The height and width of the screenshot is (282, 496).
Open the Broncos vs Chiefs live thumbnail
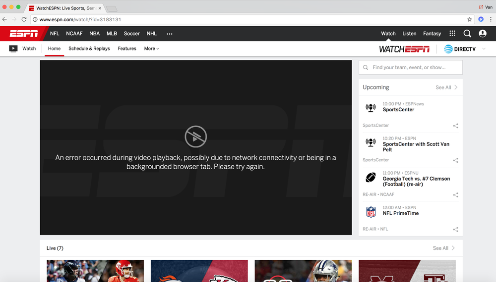tap(199, 271)
